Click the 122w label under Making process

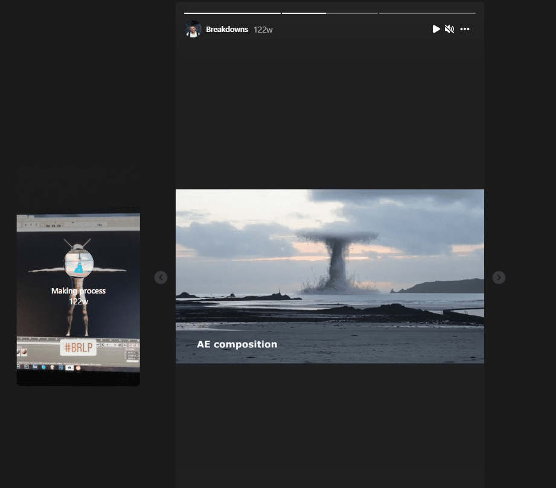click(x=78, y=301)
